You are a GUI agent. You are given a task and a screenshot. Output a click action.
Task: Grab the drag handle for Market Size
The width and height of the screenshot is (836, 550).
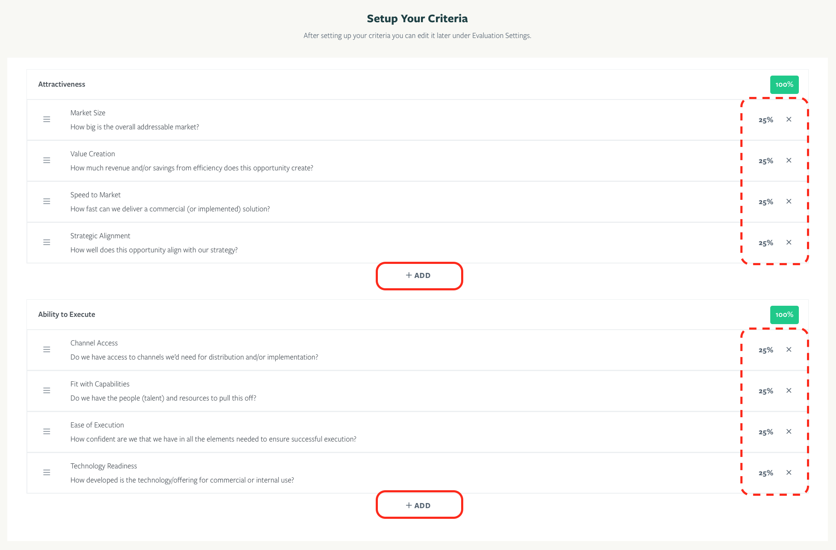(47, 119)
